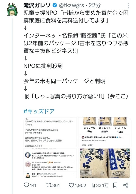
Task: Open the #キッズドア hashtag link
Action: (x=39, y=111)
